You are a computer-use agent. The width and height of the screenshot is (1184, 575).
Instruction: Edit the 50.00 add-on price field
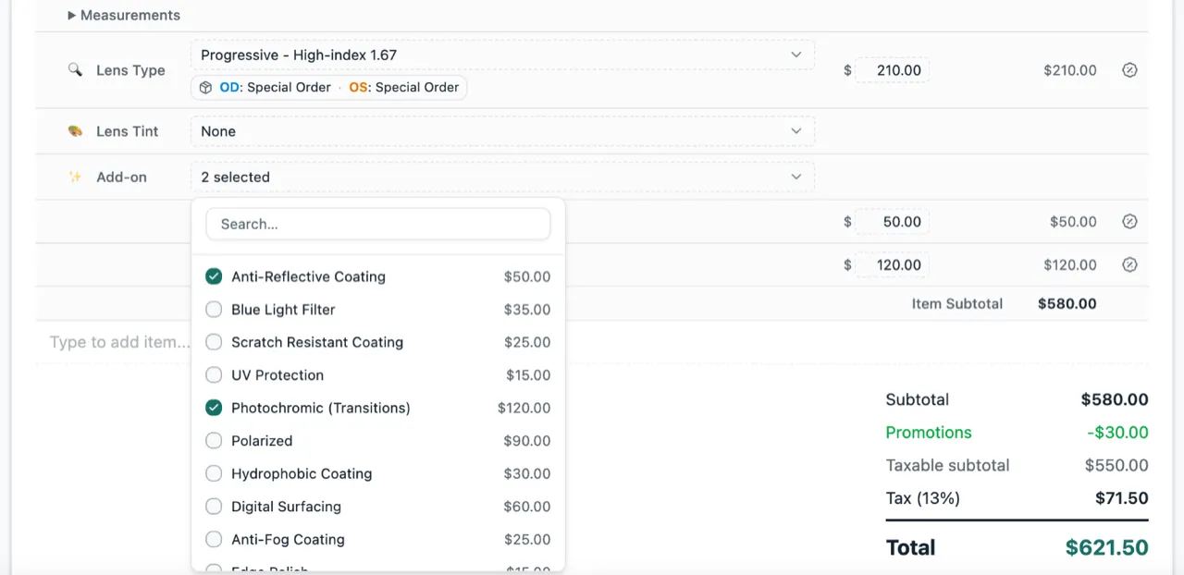[x=892, y=222]
